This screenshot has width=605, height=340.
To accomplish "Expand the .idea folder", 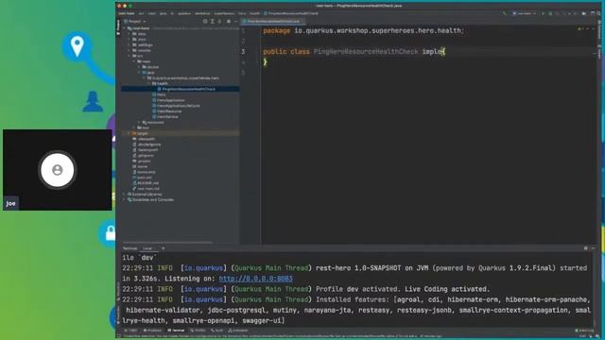I will [130, 34].
